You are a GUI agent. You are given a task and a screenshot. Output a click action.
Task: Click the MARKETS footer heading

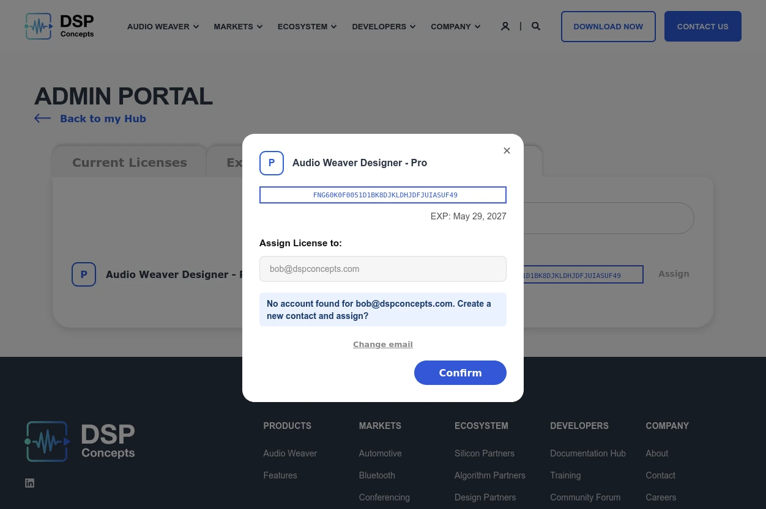coord(380,426)
